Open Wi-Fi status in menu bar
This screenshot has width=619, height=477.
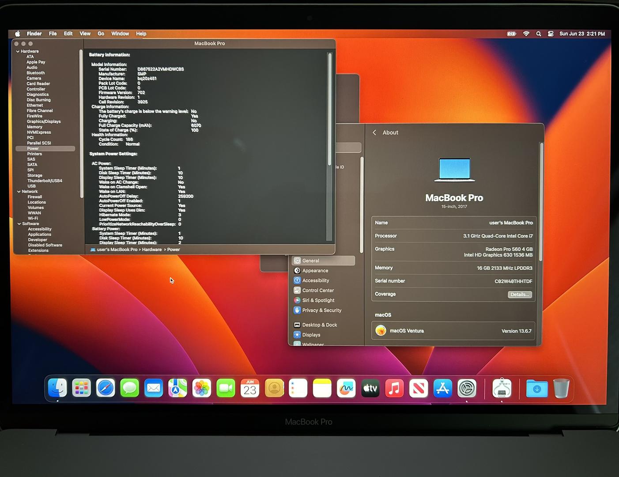pos(526,34)
